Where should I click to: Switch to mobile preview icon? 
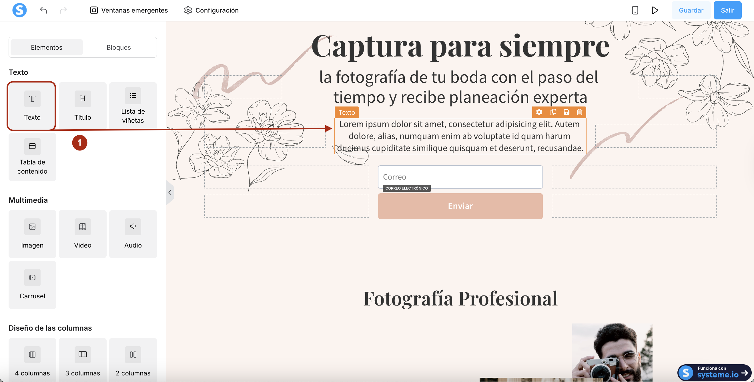[635, 10]
